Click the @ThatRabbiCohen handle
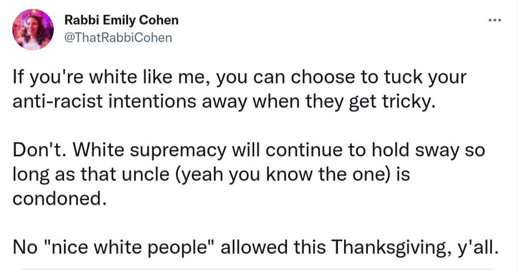The image size is (519, 270). pos(118,38)
